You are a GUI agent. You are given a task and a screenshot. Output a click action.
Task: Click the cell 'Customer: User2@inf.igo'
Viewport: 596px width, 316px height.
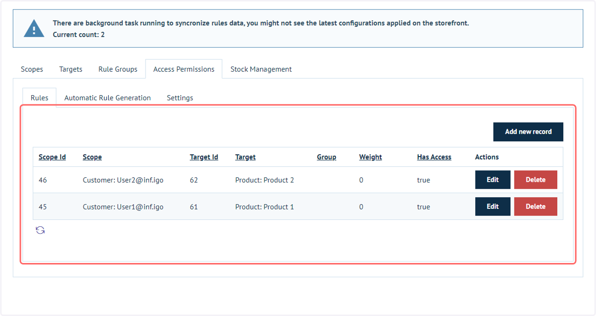(x=123, y=180)
